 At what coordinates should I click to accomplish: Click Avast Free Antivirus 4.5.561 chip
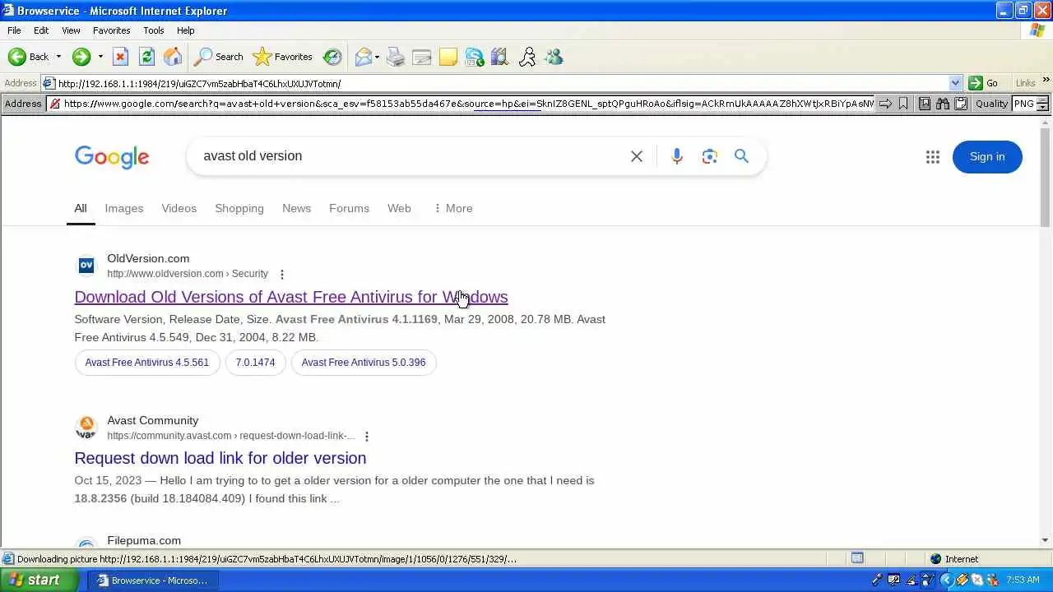147,363
